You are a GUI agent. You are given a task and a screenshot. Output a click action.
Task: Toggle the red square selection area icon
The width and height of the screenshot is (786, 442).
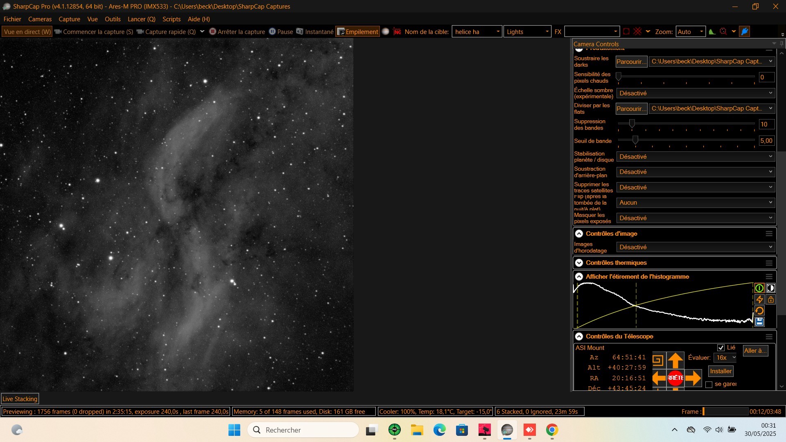[x=626, y=32]
